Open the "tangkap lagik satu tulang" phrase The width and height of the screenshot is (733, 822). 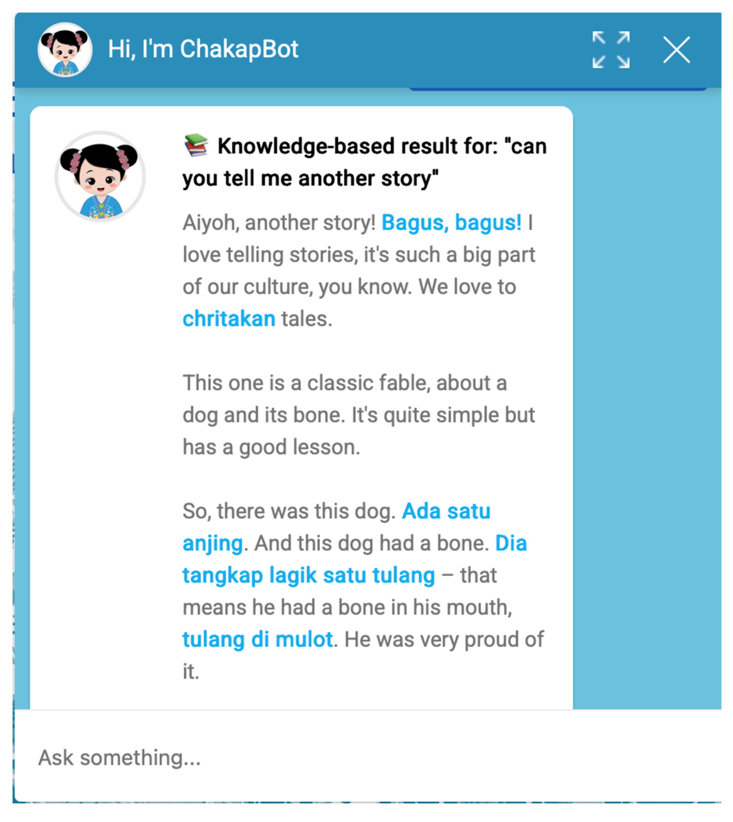coord(309,576)
